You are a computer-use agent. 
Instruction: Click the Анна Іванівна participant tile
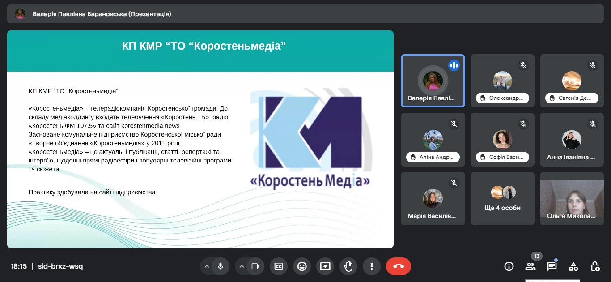tap(572, 140)
